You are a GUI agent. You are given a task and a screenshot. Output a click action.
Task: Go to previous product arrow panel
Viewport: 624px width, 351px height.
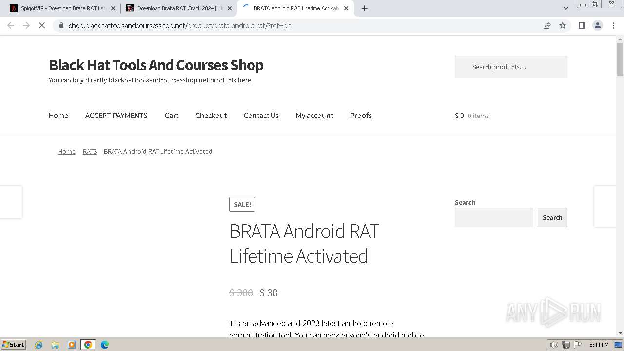pyautogui.click(x=11, y=202)
